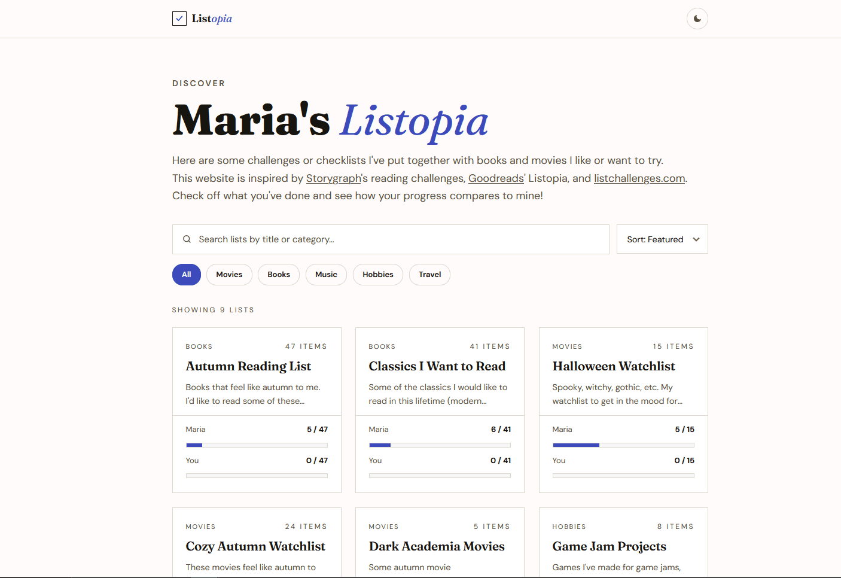The image size is (841, 578).
Task: Click the BOOKS label on Autumn Reading List card
Action: pos(199,346)
